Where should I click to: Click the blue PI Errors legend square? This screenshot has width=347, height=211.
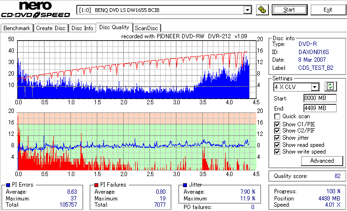[x=8, y=185]
